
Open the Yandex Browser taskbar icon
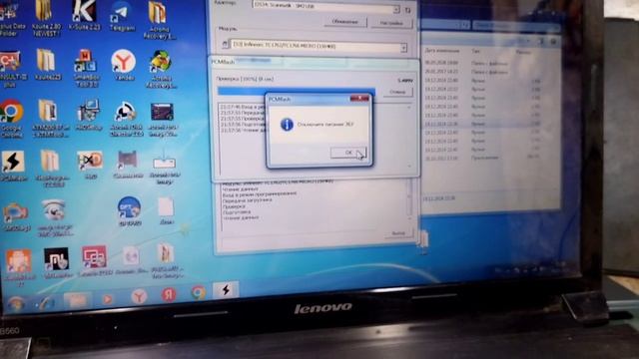[139, 297]
